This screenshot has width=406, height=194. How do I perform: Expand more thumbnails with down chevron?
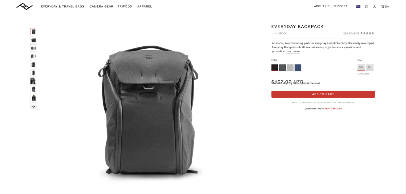click(x=34, y=107)
